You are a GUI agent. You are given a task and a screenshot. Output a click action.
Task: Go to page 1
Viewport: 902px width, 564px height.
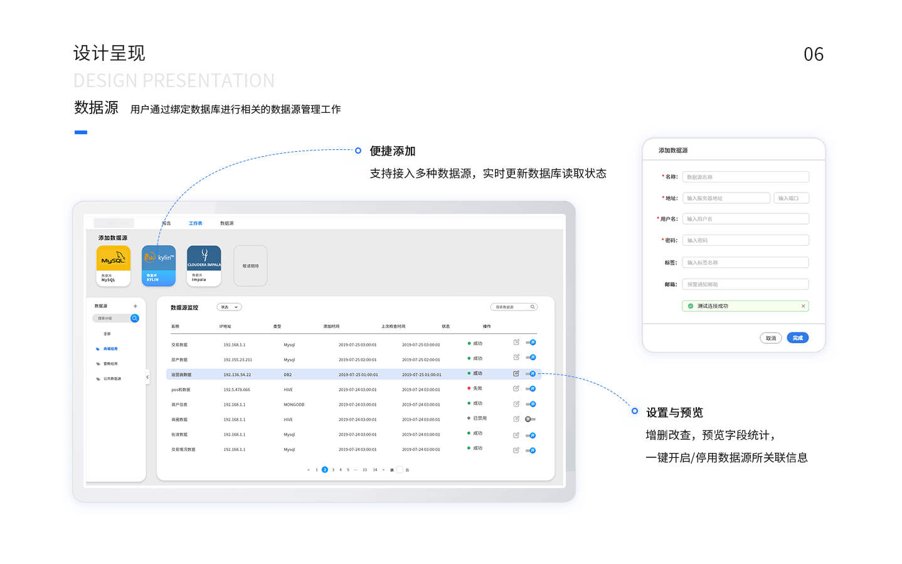317,469
